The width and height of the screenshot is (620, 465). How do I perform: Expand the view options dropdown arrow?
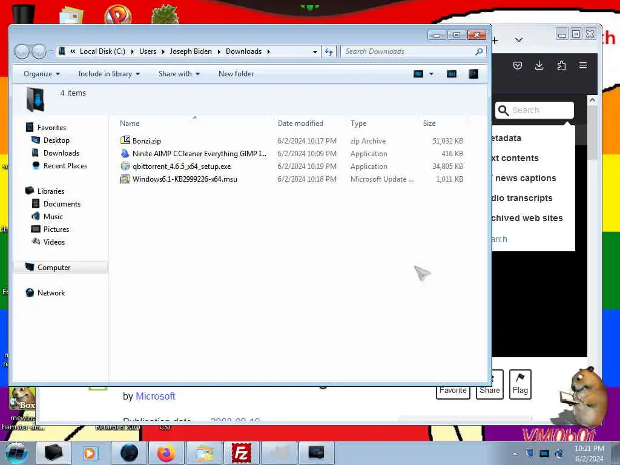click(431, 74)
